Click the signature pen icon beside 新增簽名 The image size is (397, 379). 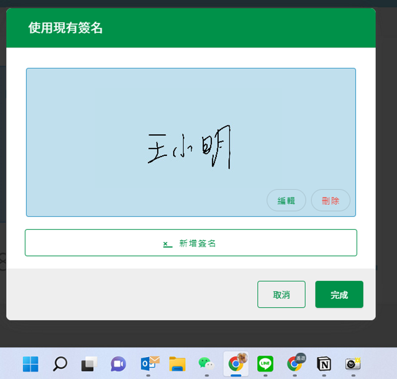(x=167, y=244)
